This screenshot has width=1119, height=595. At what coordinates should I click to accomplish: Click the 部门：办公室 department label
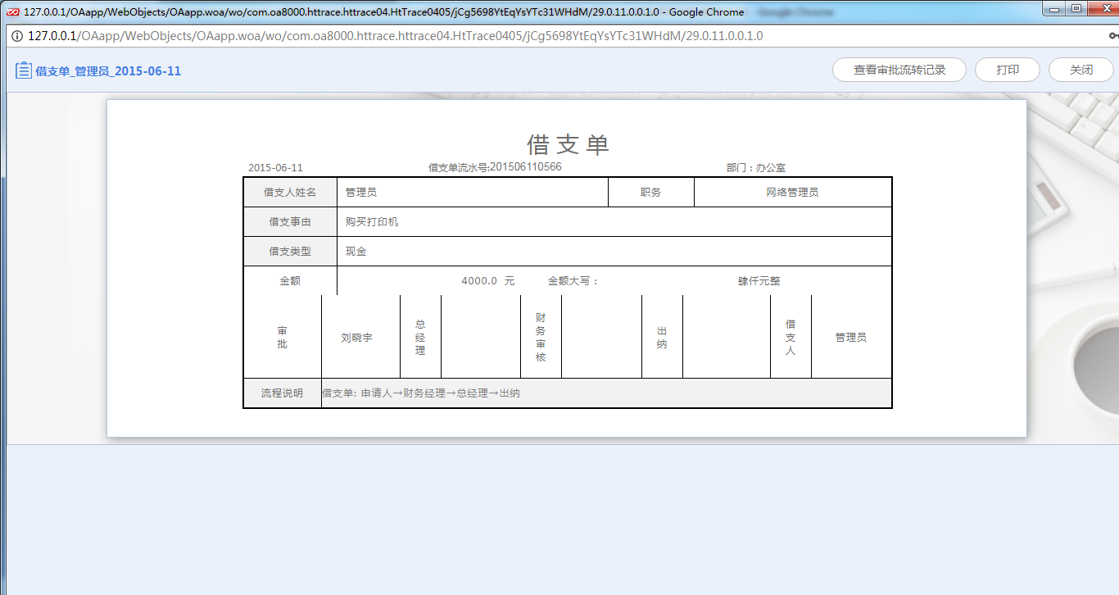[754, 166]
